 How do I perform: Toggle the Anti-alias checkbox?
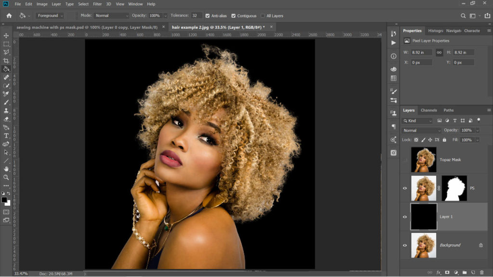click(x=208, y=16)
